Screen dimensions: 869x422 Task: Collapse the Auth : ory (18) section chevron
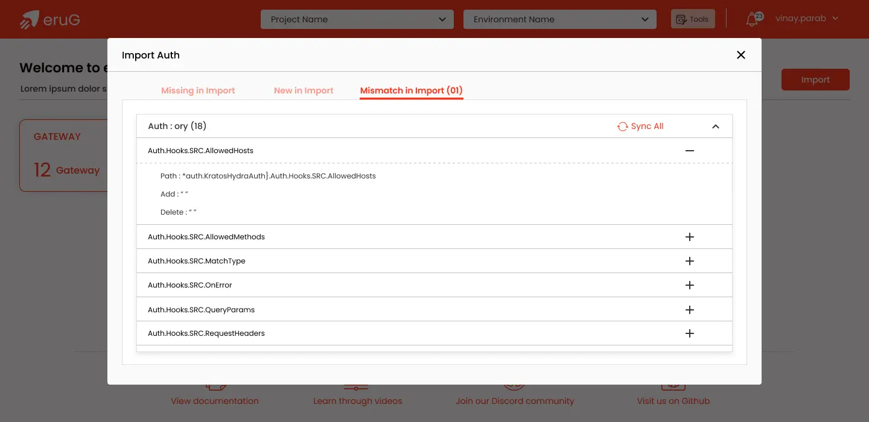point(716,127)
